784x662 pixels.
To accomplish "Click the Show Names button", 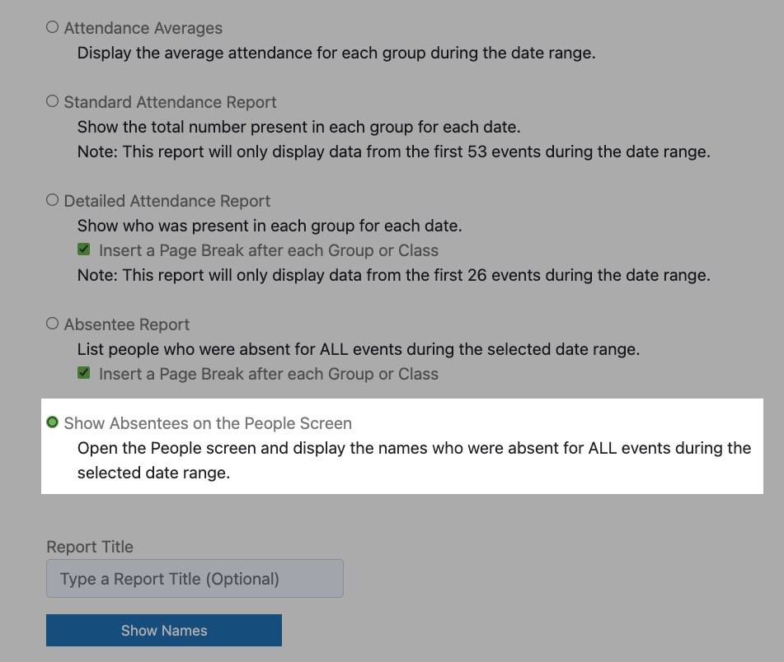I will point(164,630).
